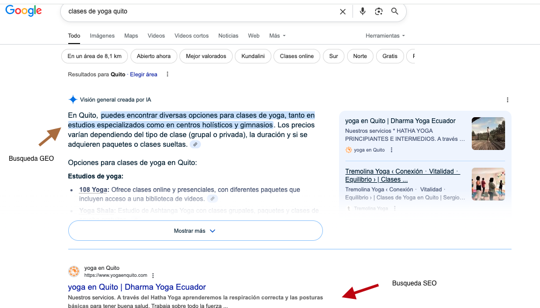Click the Google logo
Viewport: 540px width, 308px height.
tap(24, 11)
